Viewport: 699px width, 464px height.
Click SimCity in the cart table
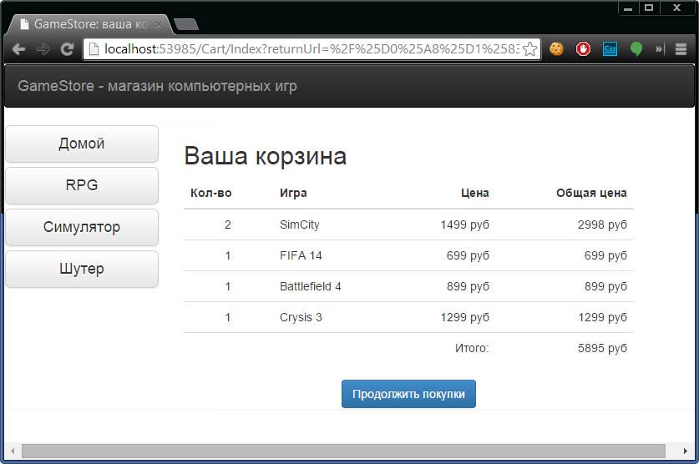300,224
